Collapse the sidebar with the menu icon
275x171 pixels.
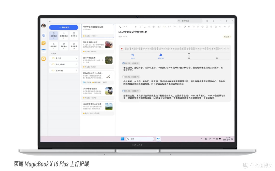click(x=50, y=22)
